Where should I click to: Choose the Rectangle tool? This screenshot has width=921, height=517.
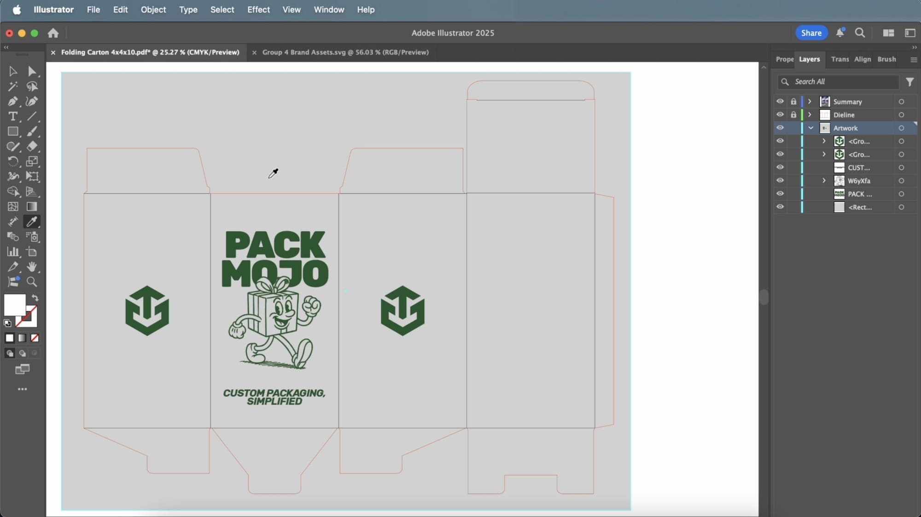[x=13, y=132]
